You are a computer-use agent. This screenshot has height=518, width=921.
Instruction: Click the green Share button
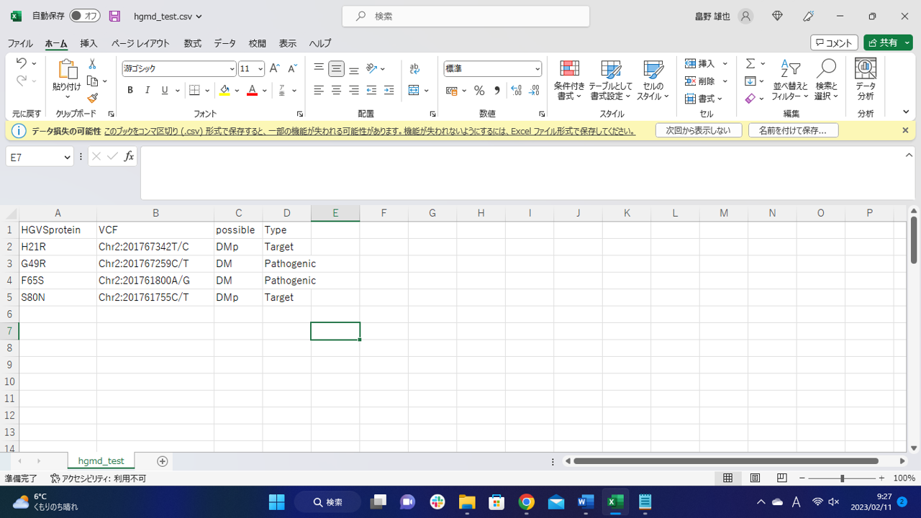click(888, 43)
